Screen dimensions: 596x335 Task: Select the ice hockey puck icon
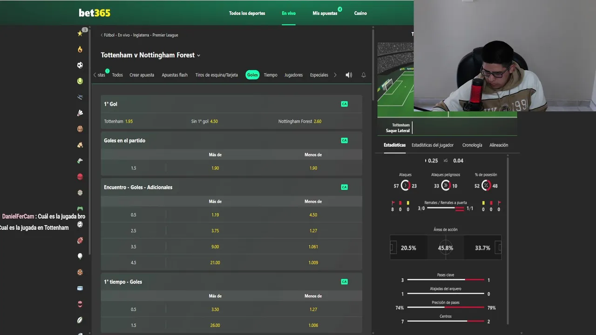pyautogui.click(x=80, y=288)
